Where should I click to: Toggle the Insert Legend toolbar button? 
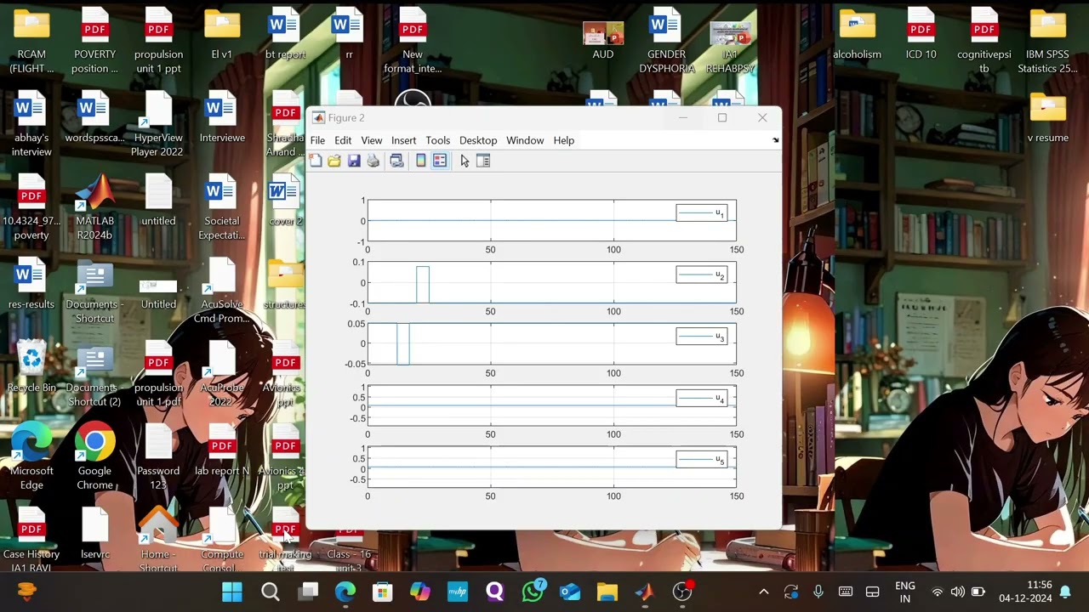tap(440, 161)
